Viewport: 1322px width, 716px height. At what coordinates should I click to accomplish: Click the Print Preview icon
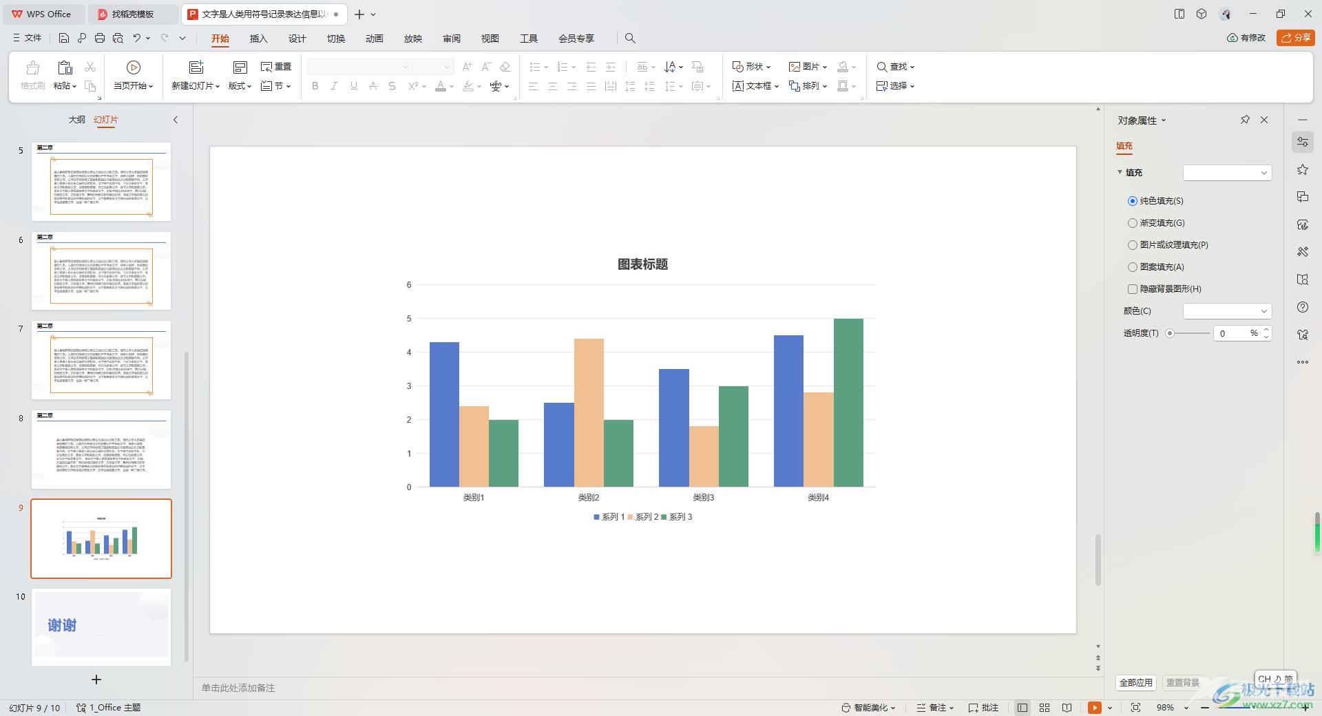tap(118, 38)
